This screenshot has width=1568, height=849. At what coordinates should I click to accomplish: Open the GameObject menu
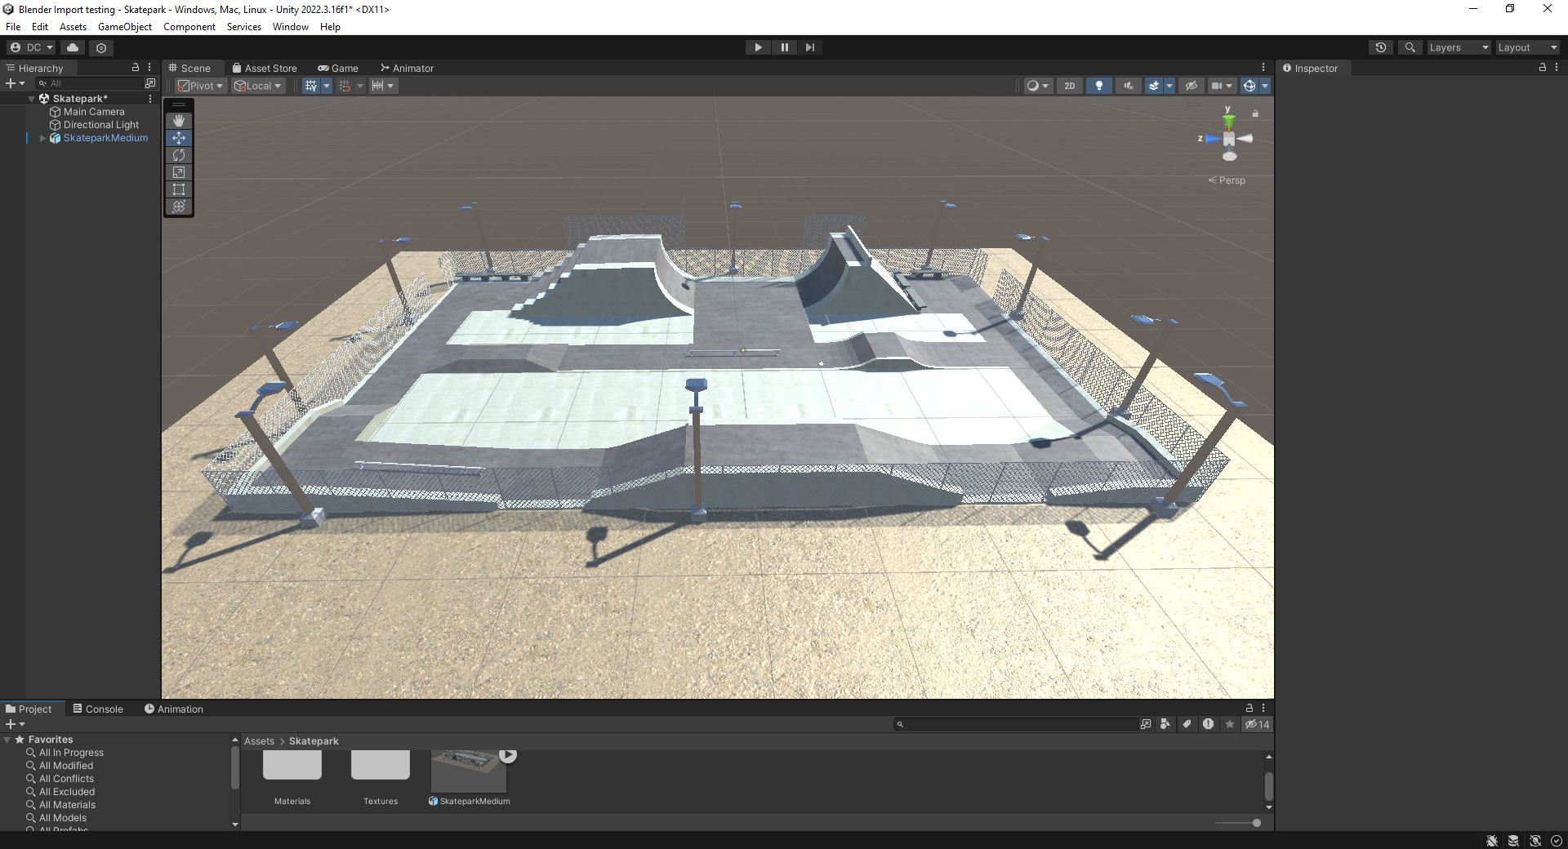(125, 27)
